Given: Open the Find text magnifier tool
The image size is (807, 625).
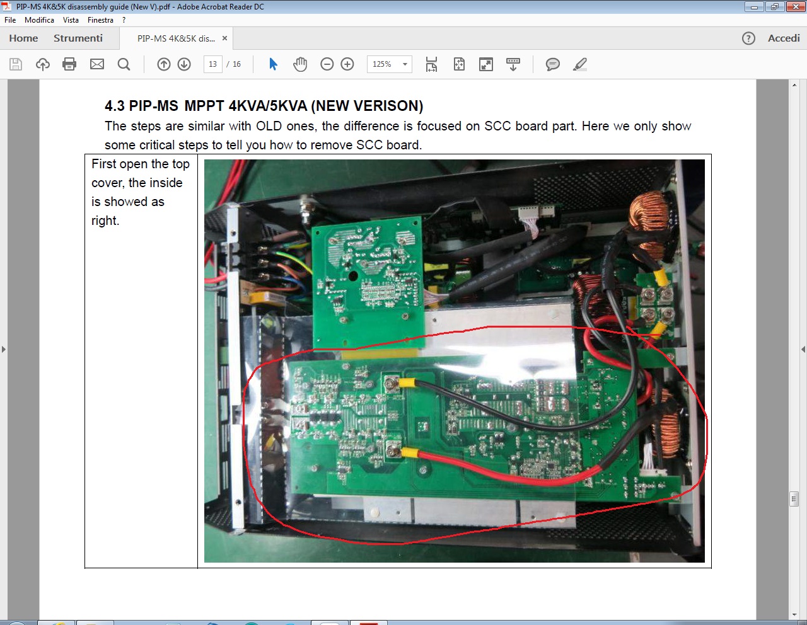Looking at the screenshot, I should (124, 64).
